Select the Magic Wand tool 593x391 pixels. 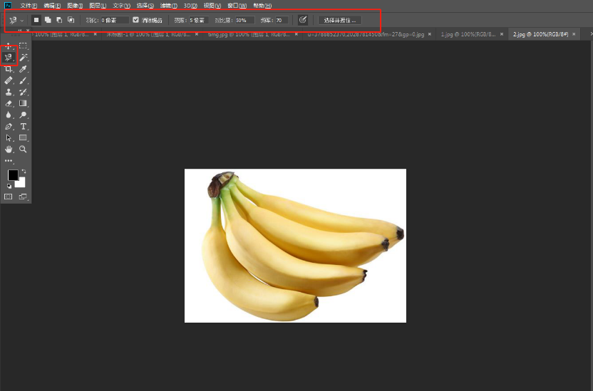coord(23,58)
